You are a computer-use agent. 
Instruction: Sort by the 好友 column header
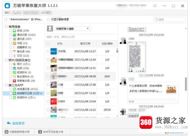(x=60, y=44)
